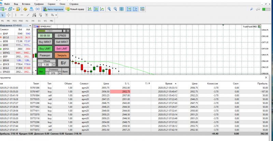Image resolution: width=273 pixels, height=141 pixels.
Task: Click the volume field showing 1.00
Action: pos(47,65)
